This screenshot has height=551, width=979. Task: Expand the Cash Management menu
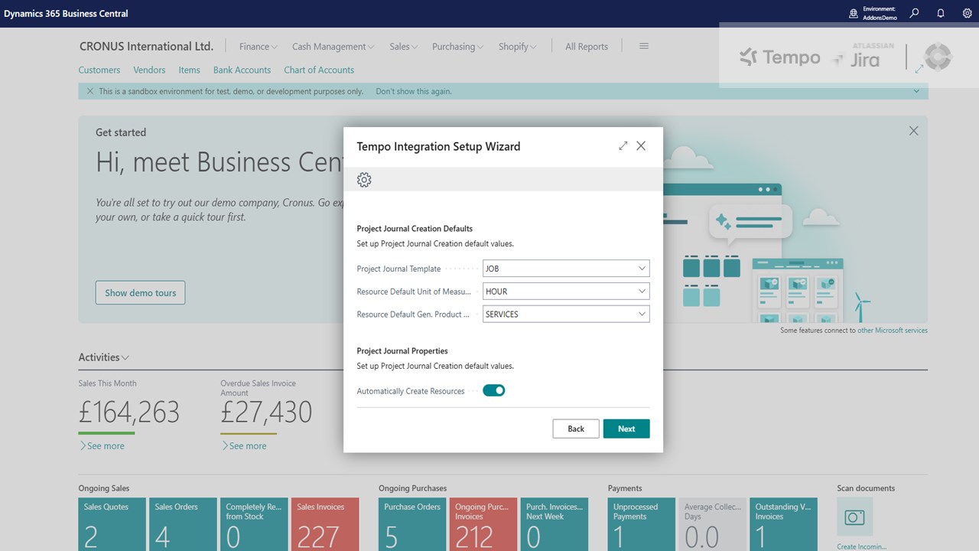click(333, 47)
